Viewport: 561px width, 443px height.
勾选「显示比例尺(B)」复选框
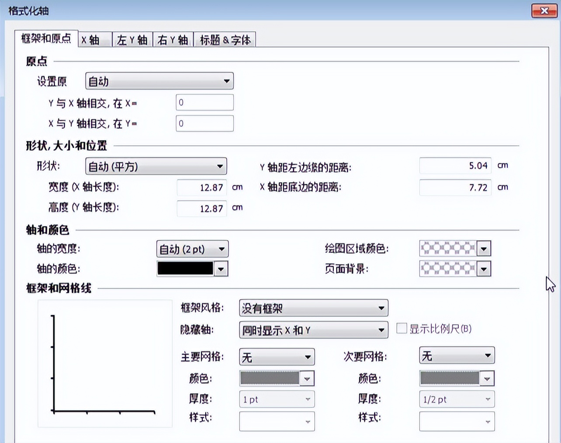(401, 328)
